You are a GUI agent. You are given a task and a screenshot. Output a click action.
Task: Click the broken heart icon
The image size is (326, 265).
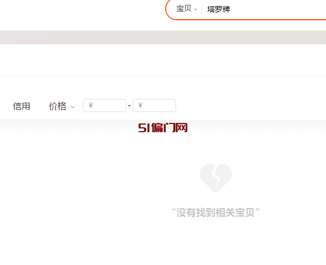(216, 178)
